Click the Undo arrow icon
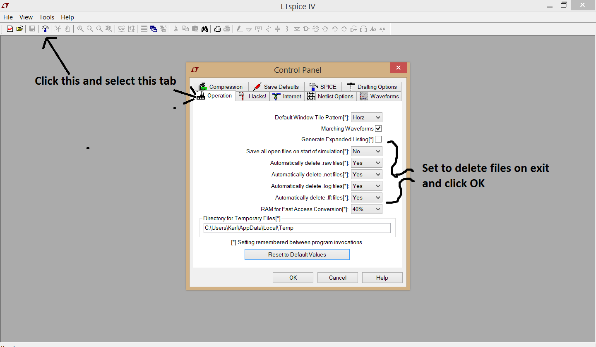 (x=335, y=29)
